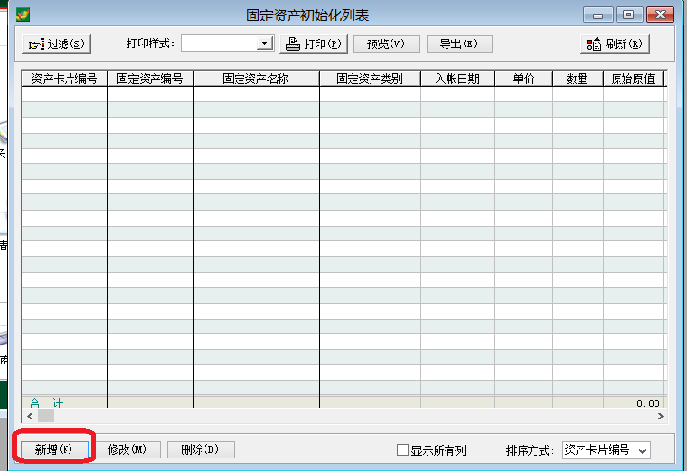Click the horizontal scrollbar right arrow

(x=661, y=415)
